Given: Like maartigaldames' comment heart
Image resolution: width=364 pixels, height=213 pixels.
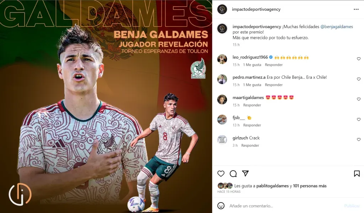Looking at the screenshot, I should pos(359,99).
